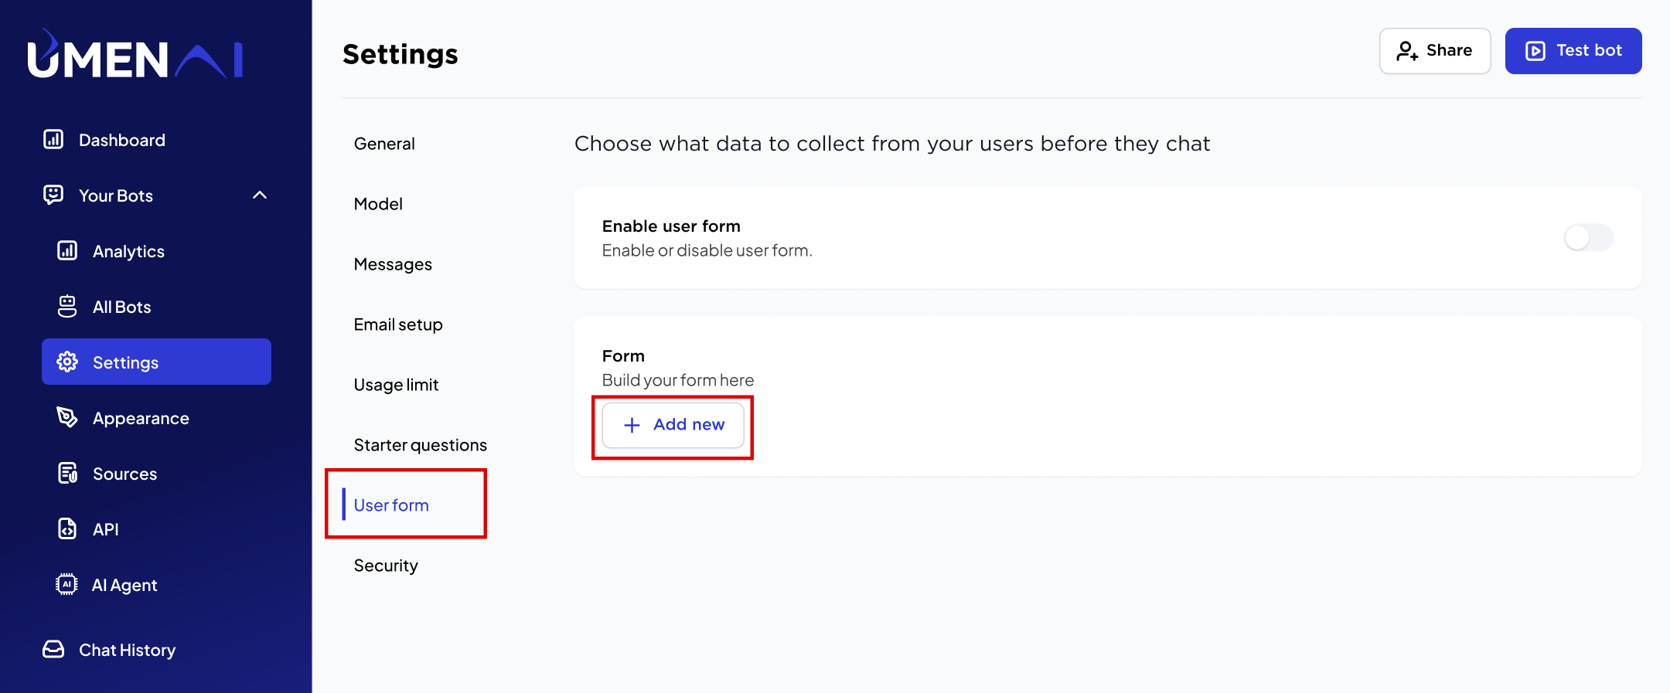Open the Security settings tab
The height and width of the screenshot is (693, 1670).
point(386,566)
